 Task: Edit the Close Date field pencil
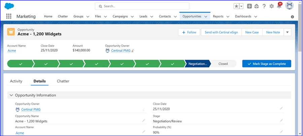(281, 109)
